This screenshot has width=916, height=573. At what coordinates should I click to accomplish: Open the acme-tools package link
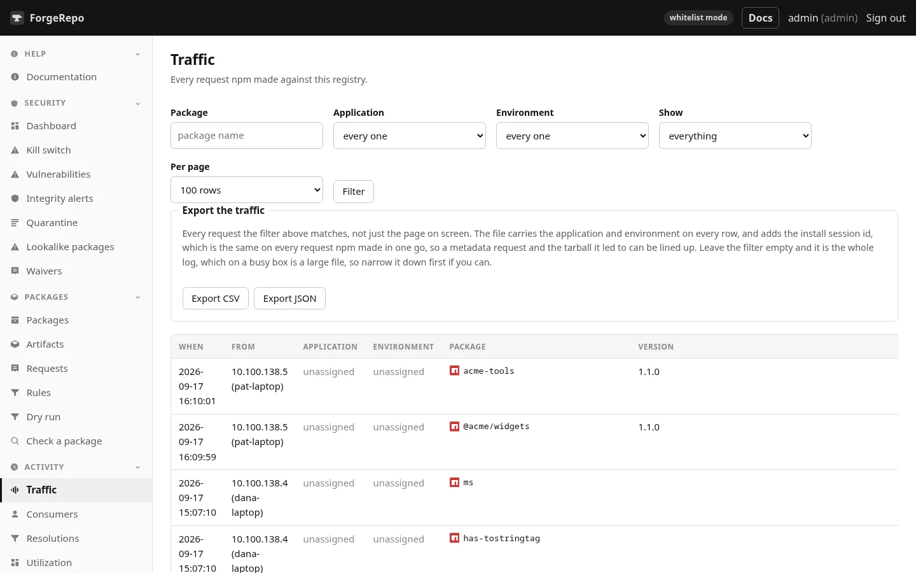489,371
